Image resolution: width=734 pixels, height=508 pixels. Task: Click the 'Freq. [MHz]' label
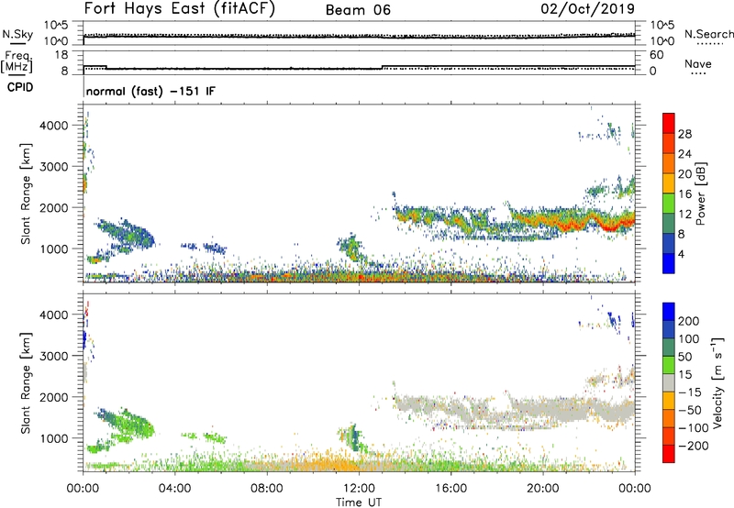[17, 62]
